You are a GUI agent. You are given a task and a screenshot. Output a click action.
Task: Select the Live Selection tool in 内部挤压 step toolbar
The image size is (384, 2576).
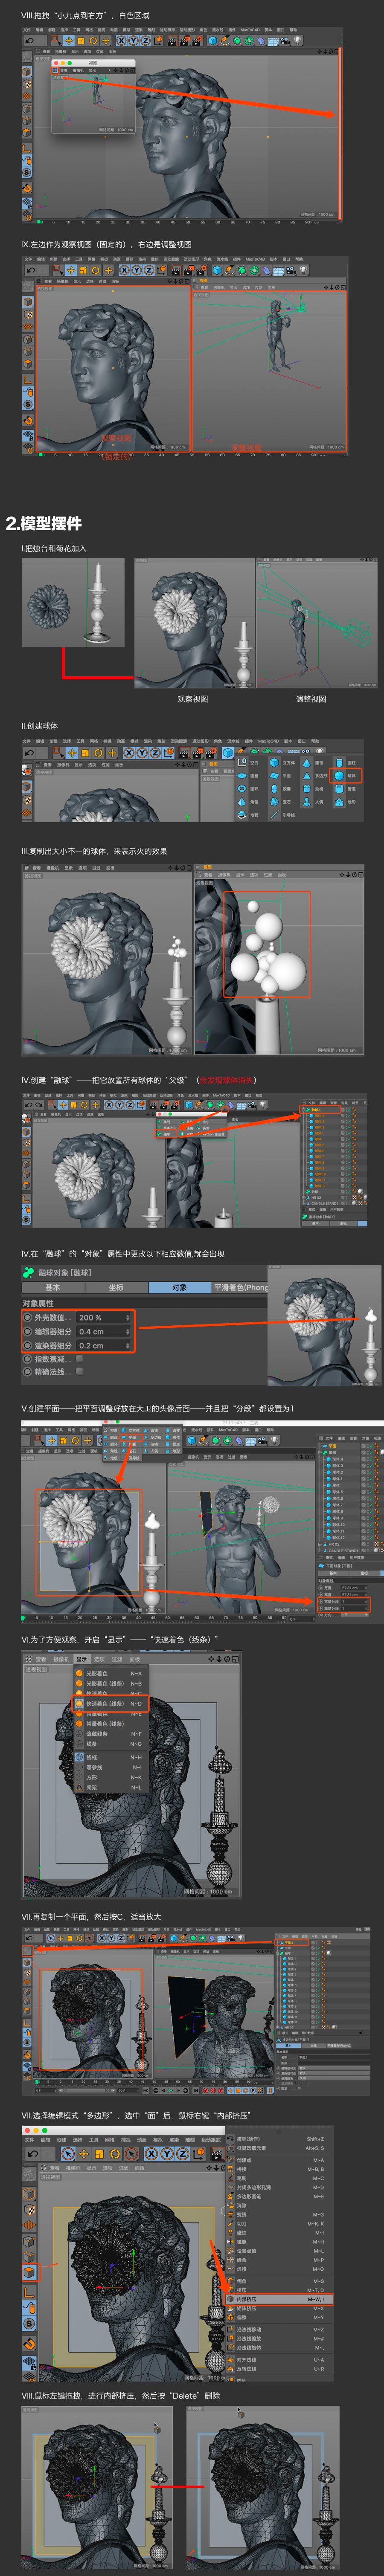point(68,2153)
